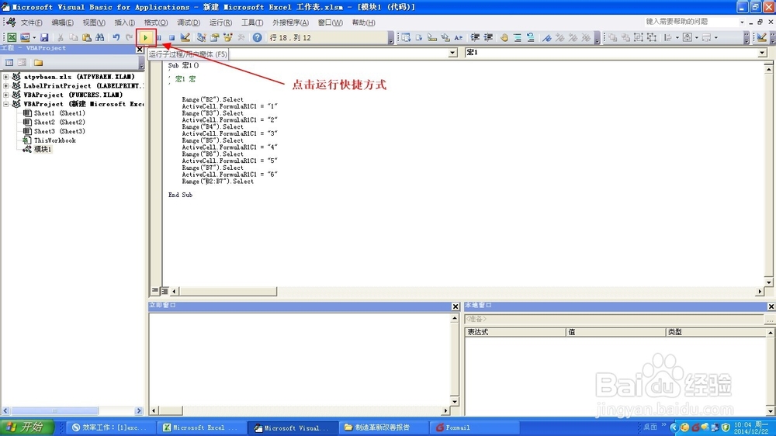This screenshot has width=776, height=436.
Task: Close the 本地窗口 (Locals) pane
Action: click(771, 306)
